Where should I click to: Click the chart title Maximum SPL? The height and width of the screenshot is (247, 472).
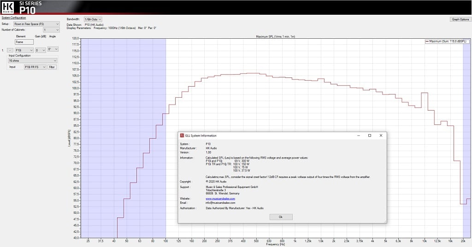(276, 36)
